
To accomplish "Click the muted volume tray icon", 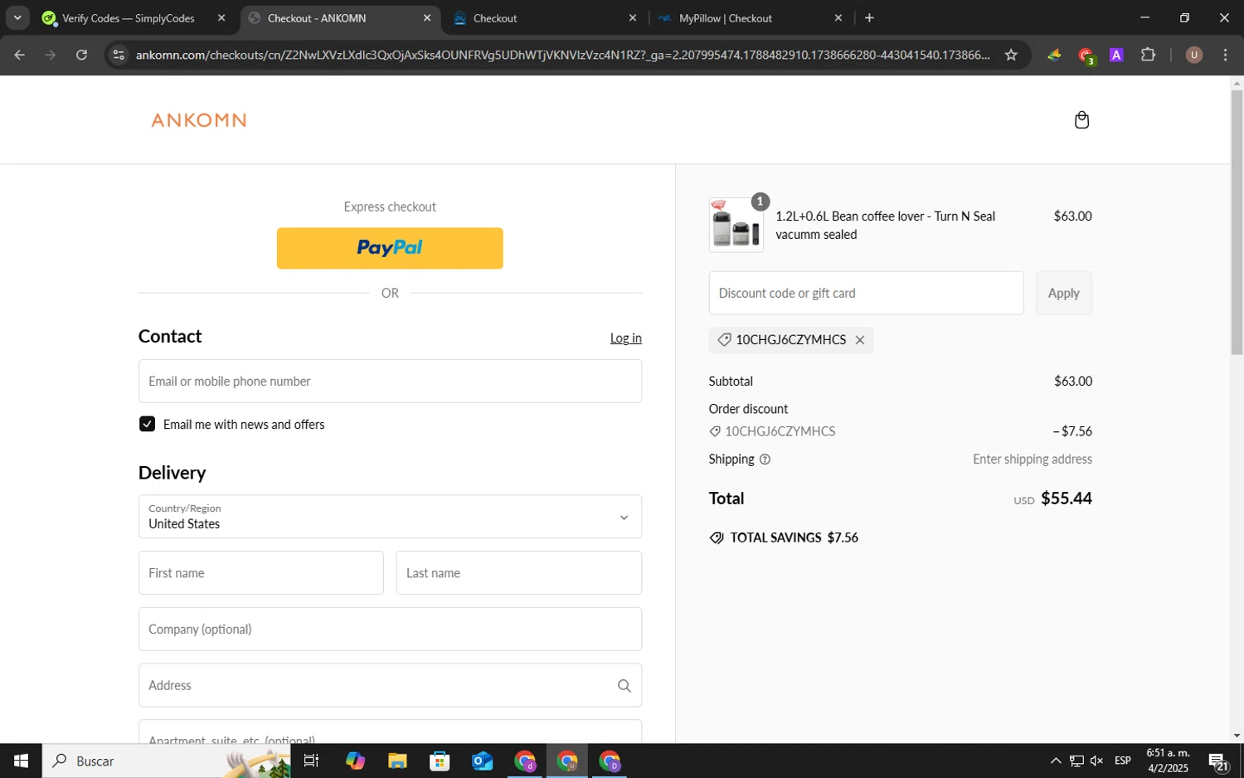I will coord(1096,761).
